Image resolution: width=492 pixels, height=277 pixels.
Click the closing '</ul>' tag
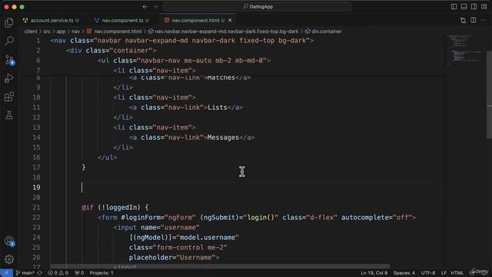click(108, 157)
